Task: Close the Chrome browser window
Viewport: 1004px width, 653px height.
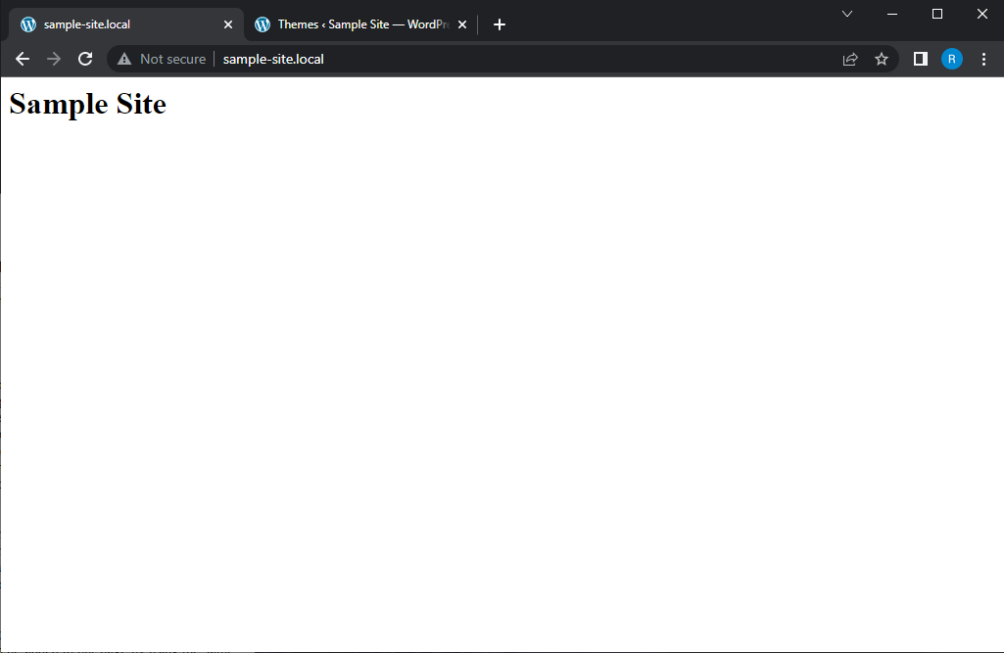Action: [982, 14]
